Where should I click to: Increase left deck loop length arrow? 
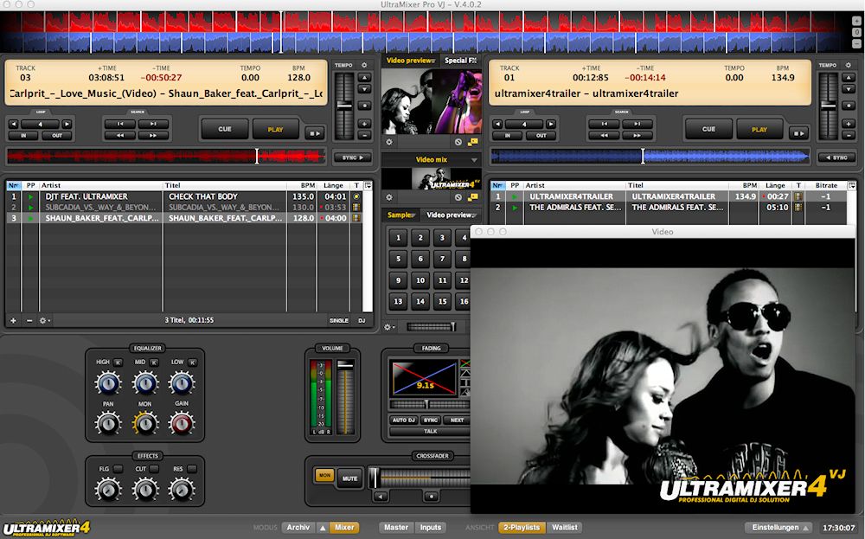coord(67,124)
